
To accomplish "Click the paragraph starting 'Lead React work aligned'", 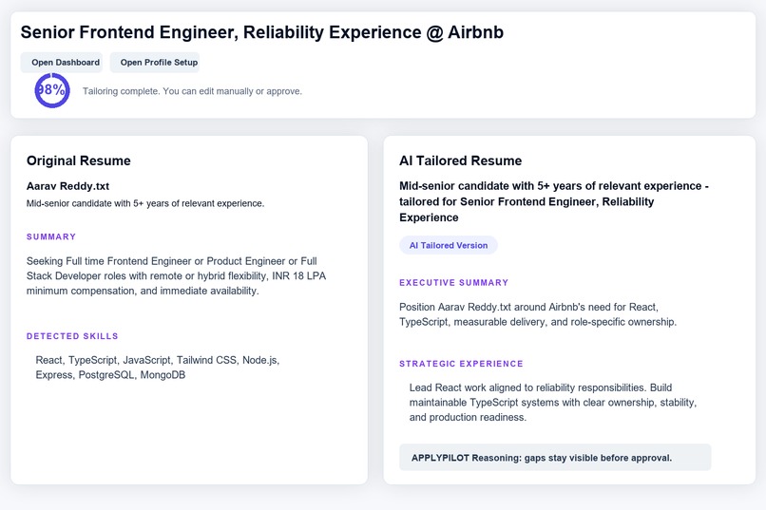I will click(x=553, y=402).
